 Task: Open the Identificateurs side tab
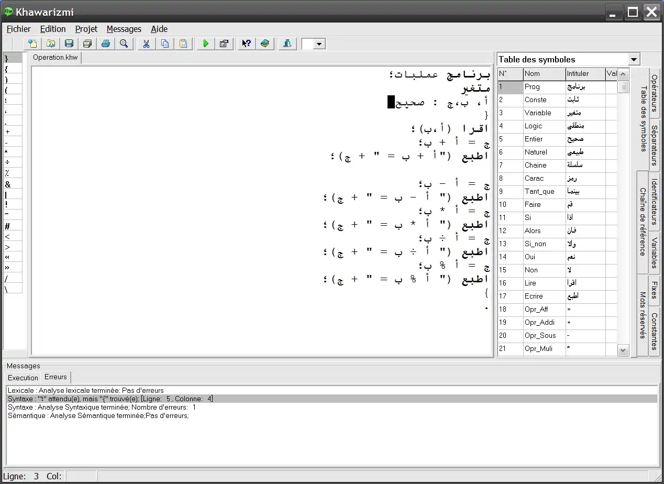(x=655, y=202)
